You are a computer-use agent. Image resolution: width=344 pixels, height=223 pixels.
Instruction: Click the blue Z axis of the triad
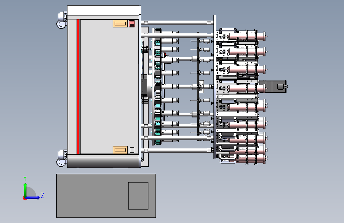pyautogui.click(x=33, y=198)
